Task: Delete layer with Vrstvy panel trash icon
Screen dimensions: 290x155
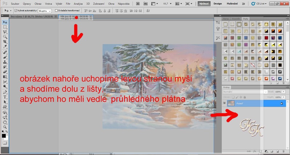Action: (x=283, y=151)
